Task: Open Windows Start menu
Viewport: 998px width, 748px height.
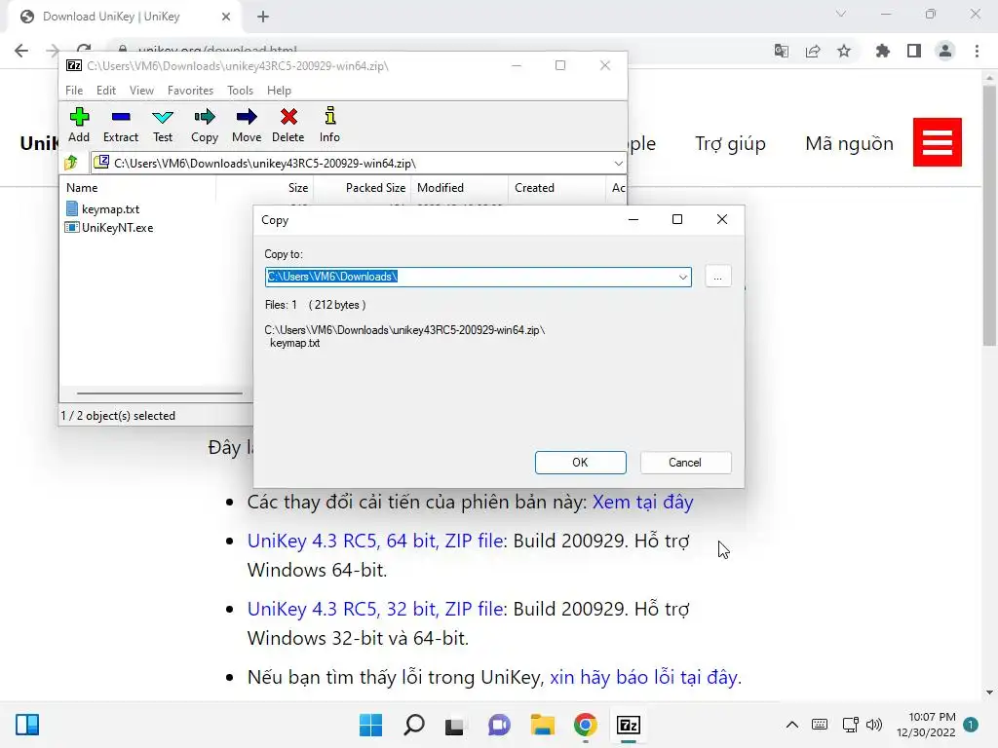Action: click(x=370, y=725)
